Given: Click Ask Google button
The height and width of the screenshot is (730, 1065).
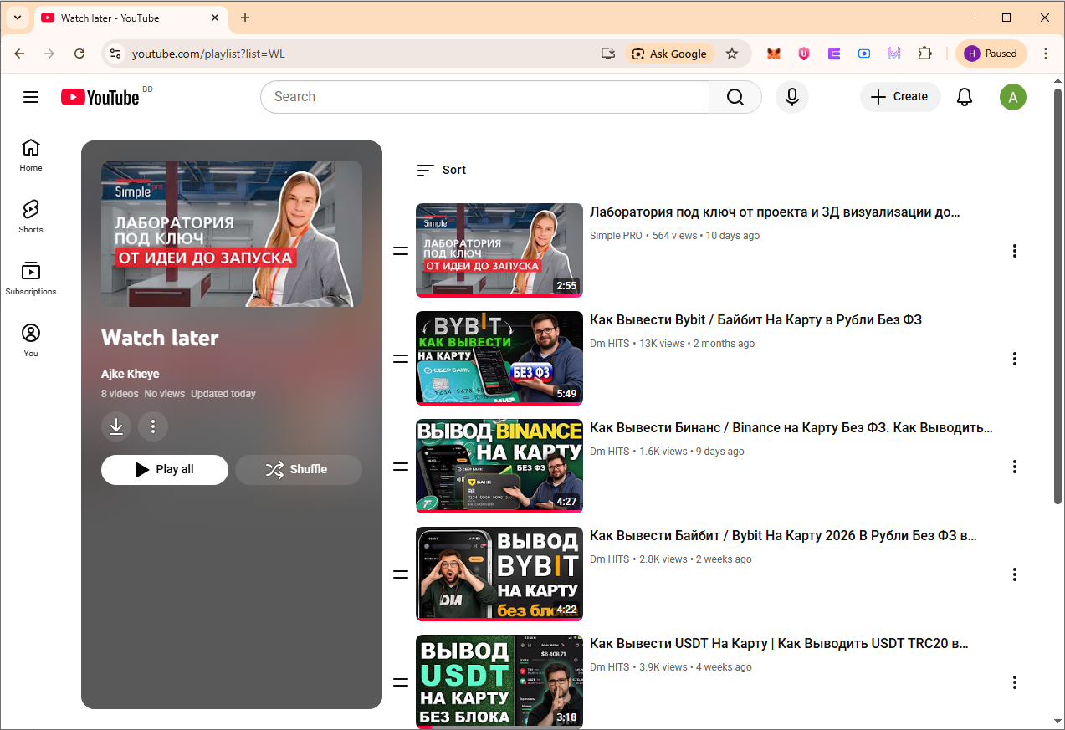Looking at the screenshot, I should pos(669,54).
